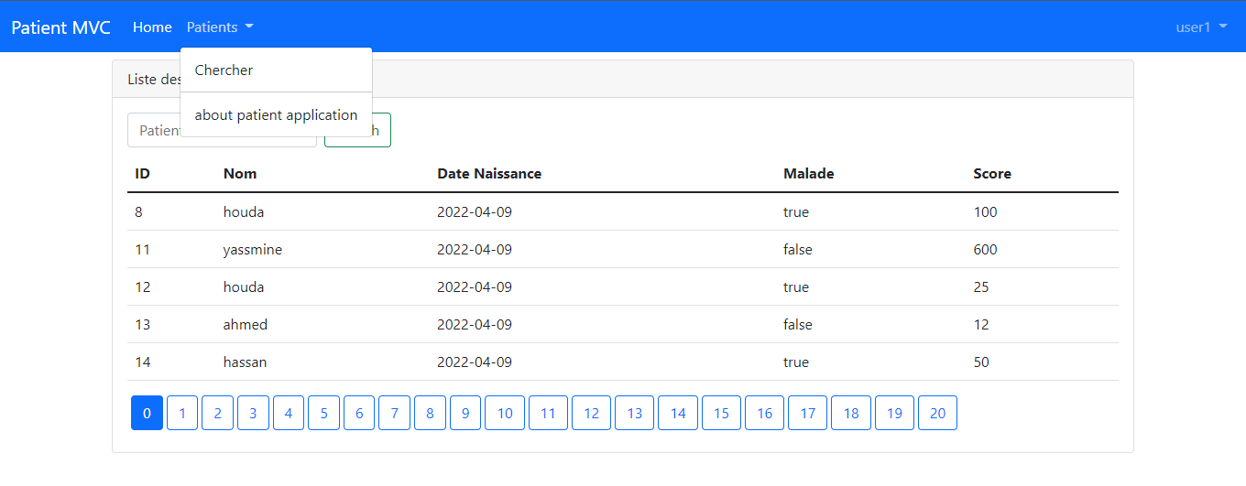Go to the Home nav link
The height and width of the screenshot is (486, 1246).
(152, 27)
